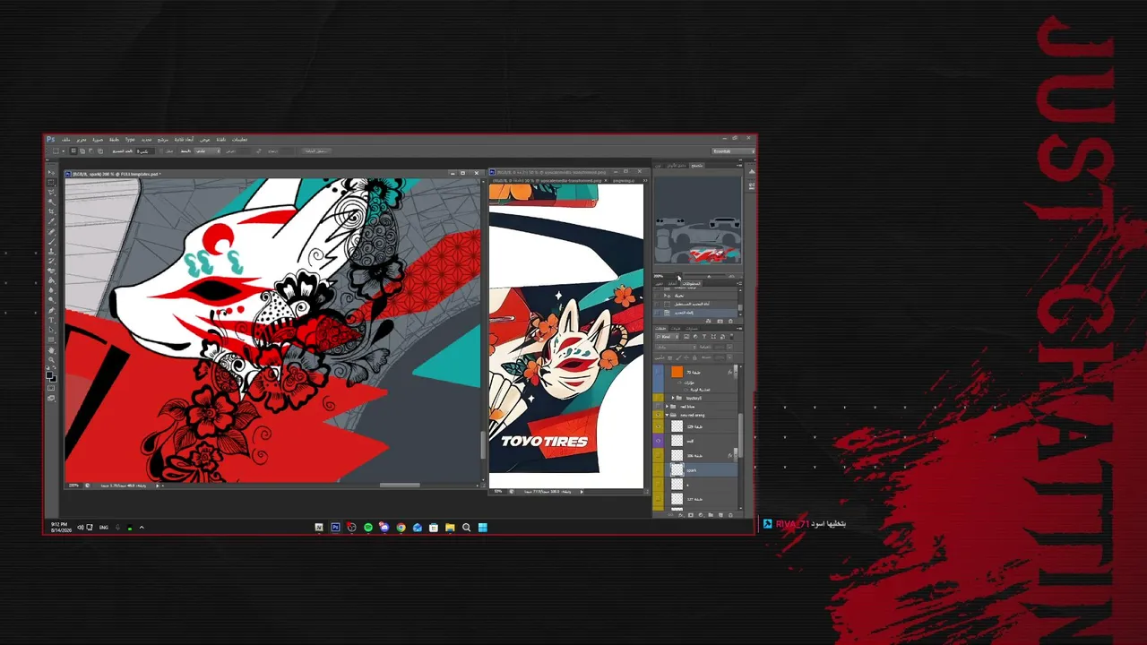The height and width of the screenshot is (645, 1147).
Task: Select the Type tool in toolbox
Action: pos(51,321)
